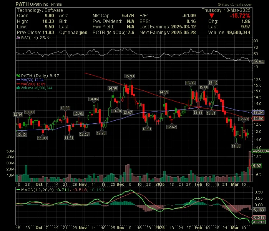Screen dimensions: 269x231
Task: Click the red down-triangle change indicator
Action: coord(211,16)
